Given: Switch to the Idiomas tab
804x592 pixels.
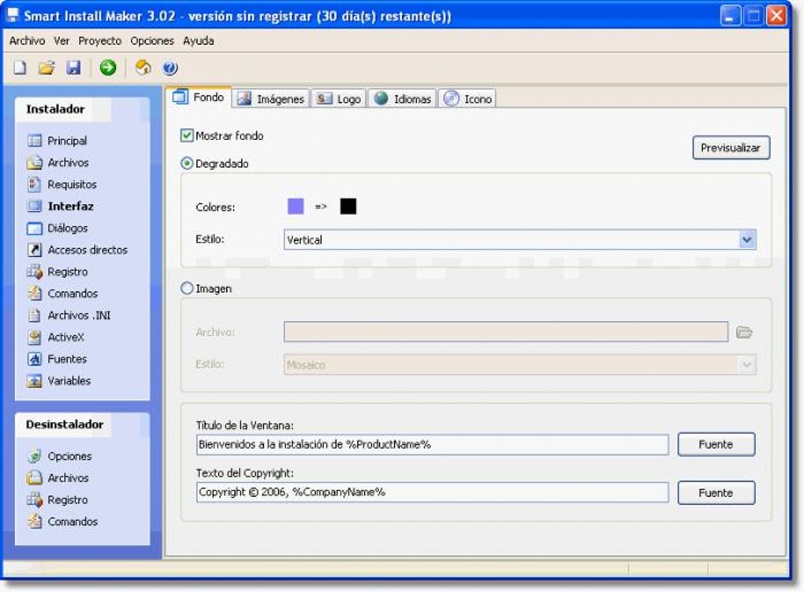Looking at the screenshot, I should coord(402,99).
